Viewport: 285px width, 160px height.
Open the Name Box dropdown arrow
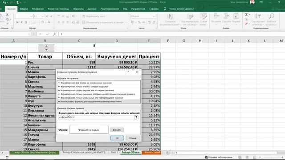(x=29, y=34)
